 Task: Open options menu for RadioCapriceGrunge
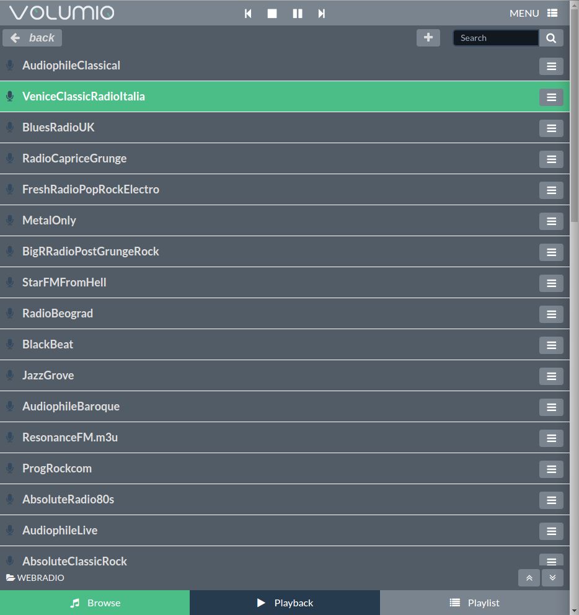(x=551, y=159)
